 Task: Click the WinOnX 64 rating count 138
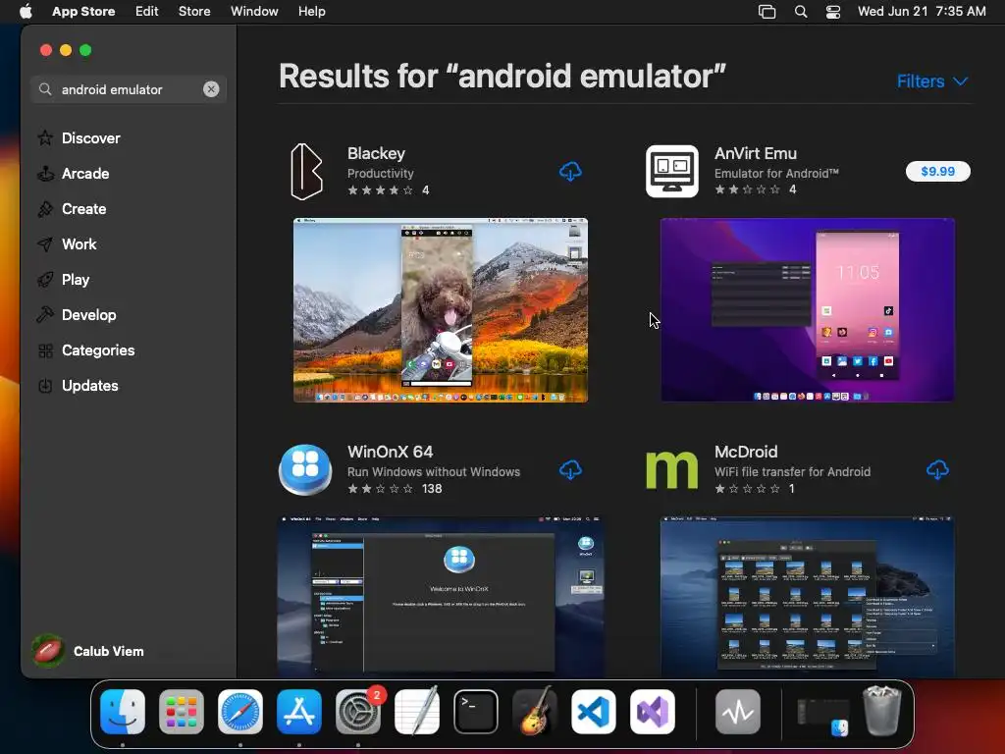pos(432,489)
